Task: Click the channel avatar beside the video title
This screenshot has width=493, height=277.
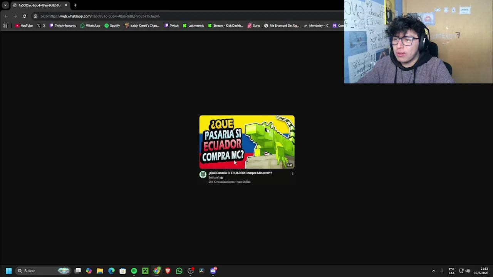Action: tap(203, 175)
